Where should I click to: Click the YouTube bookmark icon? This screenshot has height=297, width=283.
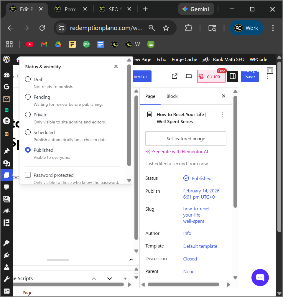(x=30, y=44)
